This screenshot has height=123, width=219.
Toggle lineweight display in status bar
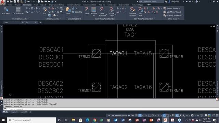(x=173, y=115)
